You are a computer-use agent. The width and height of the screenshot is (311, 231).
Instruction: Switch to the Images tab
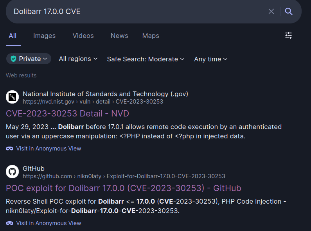pos(44,36)
